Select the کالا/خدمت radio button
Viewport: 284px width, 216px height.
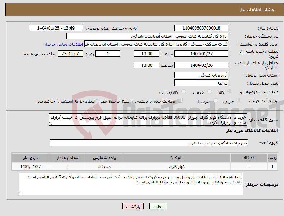pos(183,92)
